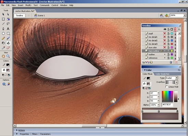Select the Selection arrow tool

(x=3, y=14)
